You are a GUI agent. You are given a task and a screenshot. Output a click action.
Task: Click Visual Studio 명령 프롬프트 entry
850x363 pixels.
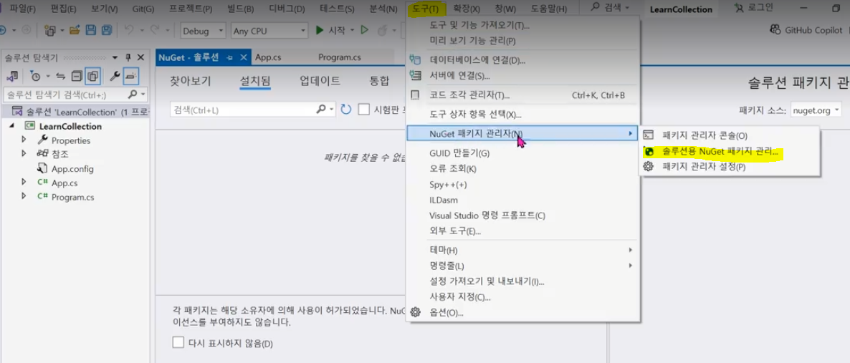coord(487,215)
